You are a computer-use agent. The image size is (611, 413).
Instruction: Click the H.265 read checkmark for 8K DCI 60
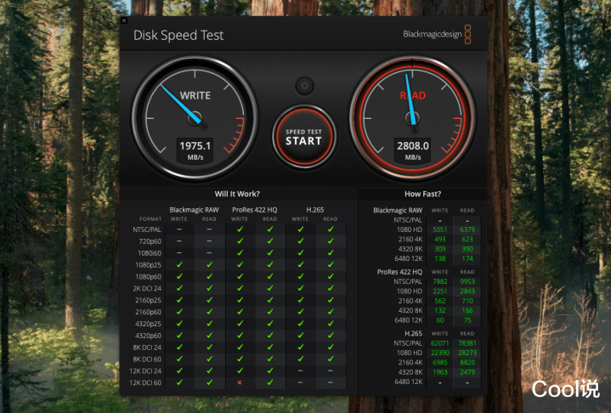click(x=331, y=359)
